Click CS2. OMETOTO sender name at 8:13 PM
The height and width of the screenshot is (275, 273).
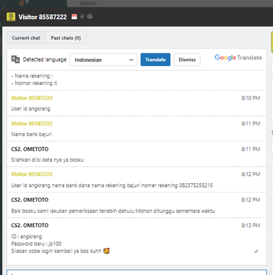point(30,226)
